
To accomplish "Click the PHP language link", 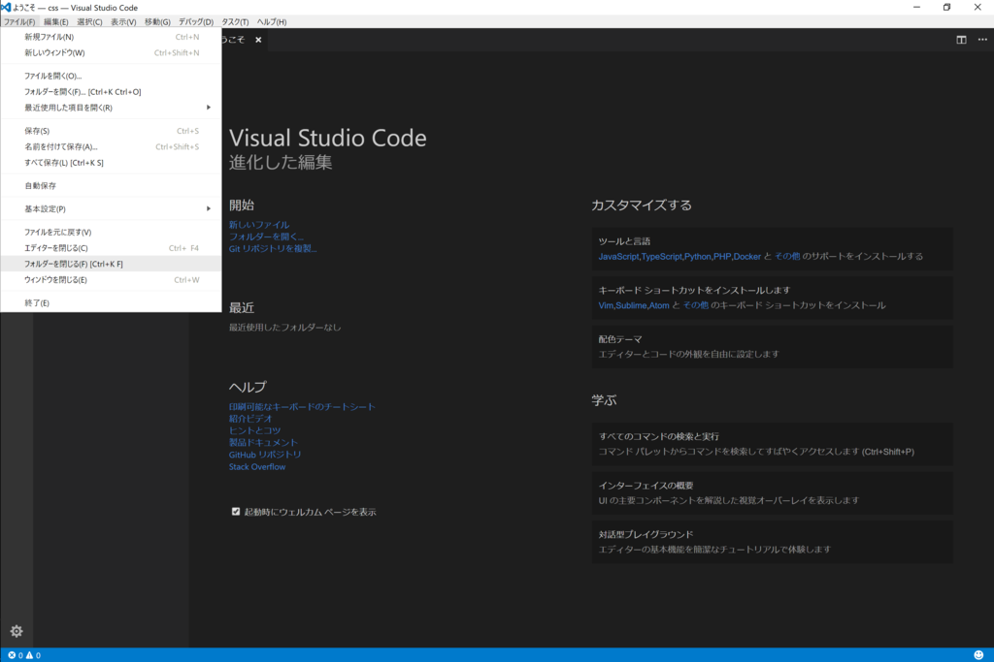I will [x=722, y=256].
